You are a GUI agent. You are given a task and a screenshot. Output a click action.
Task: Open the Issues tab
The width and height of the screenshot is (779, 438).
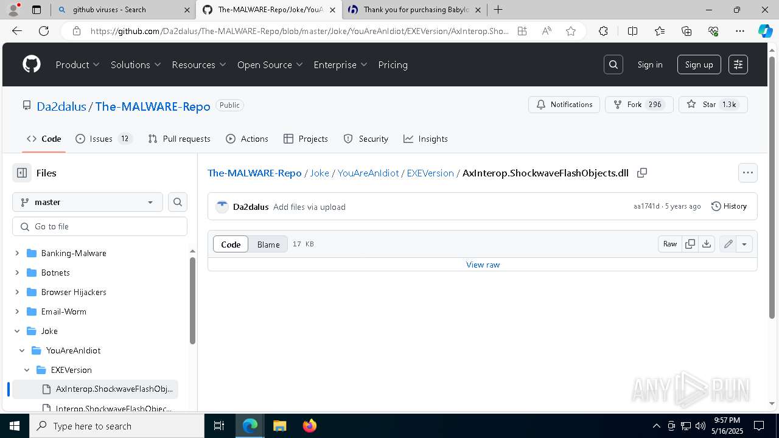tap(103, 139)
